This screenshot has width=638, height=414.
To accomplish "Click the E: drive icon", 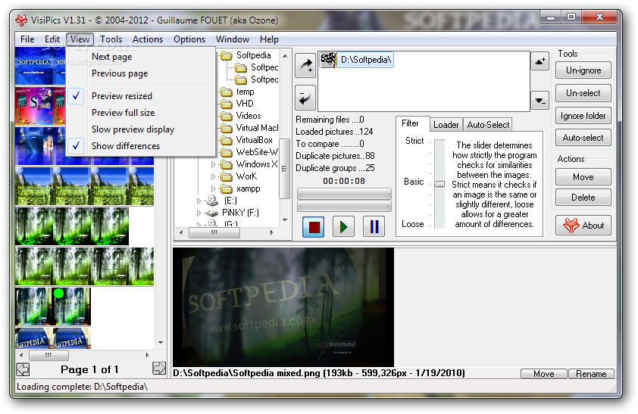I will (212, 201).
